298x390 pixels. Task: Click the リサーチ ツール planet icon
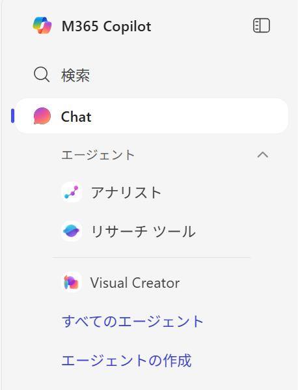[x=72, y=231]
